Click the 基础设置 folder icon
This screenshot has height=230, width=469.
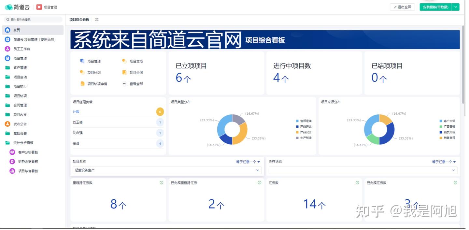pyautogui.click(x=7, y=134)
